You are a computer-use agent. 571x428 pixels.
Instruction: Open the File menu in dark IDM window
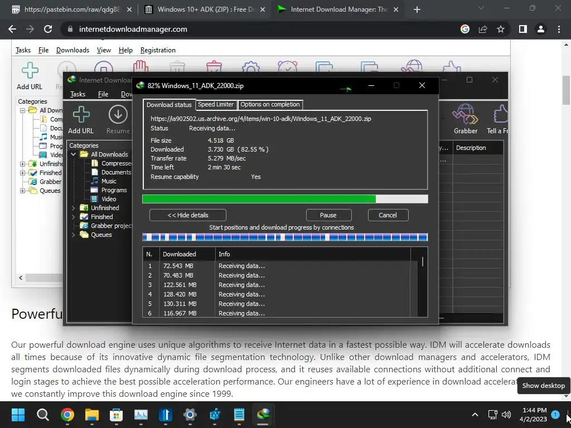(x=103, y=94)
